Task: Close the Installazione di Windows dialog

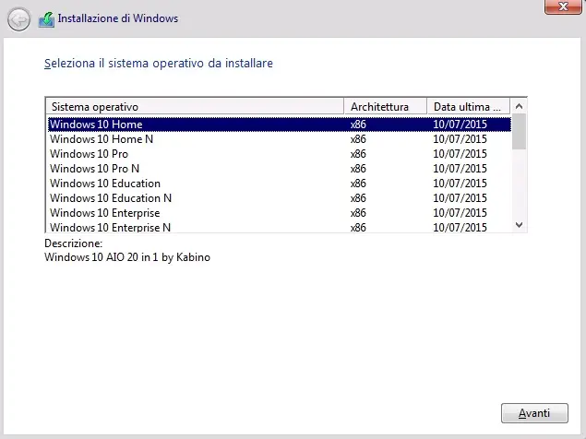Action: [563, 6]
